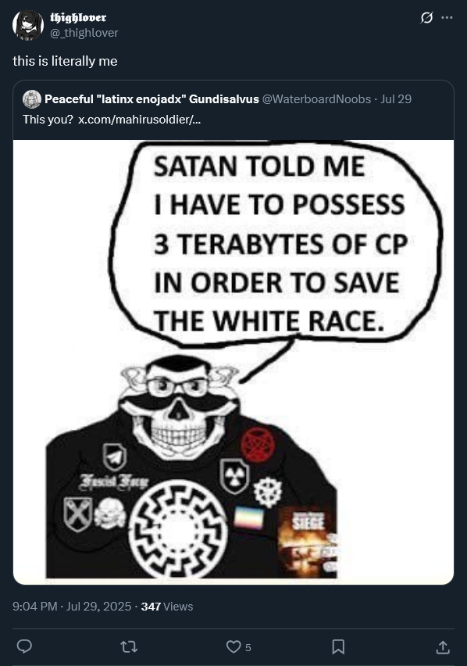
Task: Open the share upload-arrow menu
Action: coord(442,647)
